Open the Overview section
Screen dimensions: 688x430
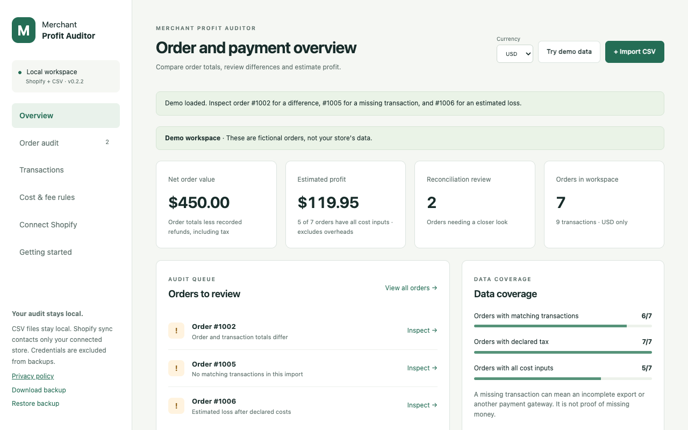tap(66, 116)
